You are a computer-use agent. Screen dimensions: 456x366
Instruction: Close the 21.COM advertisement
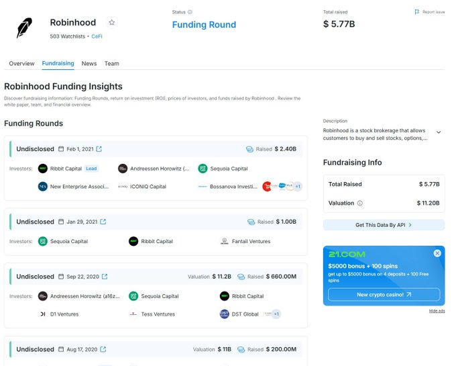pyautogui.click(x=437, y=253)
